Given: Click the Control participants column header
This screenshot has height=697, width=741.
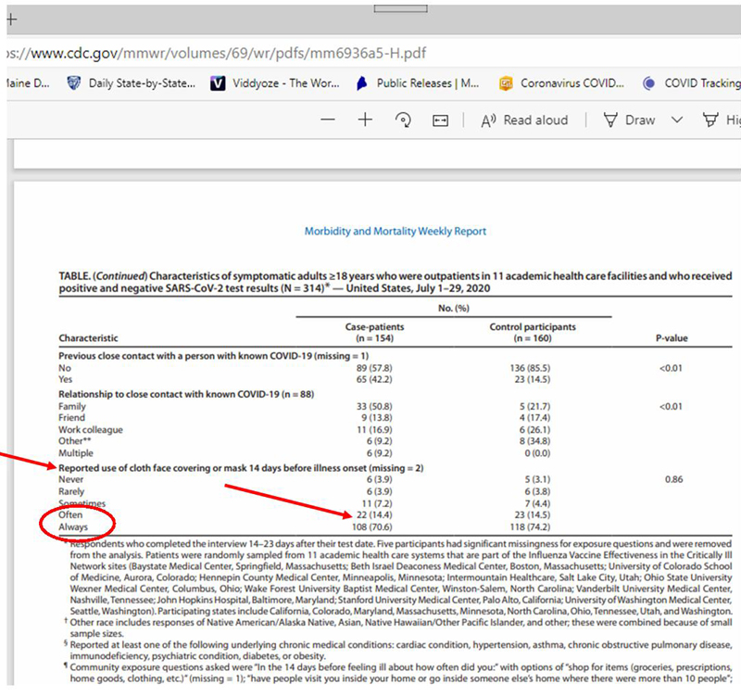Looking at the screenshot, I should click(x=533, y=333).
